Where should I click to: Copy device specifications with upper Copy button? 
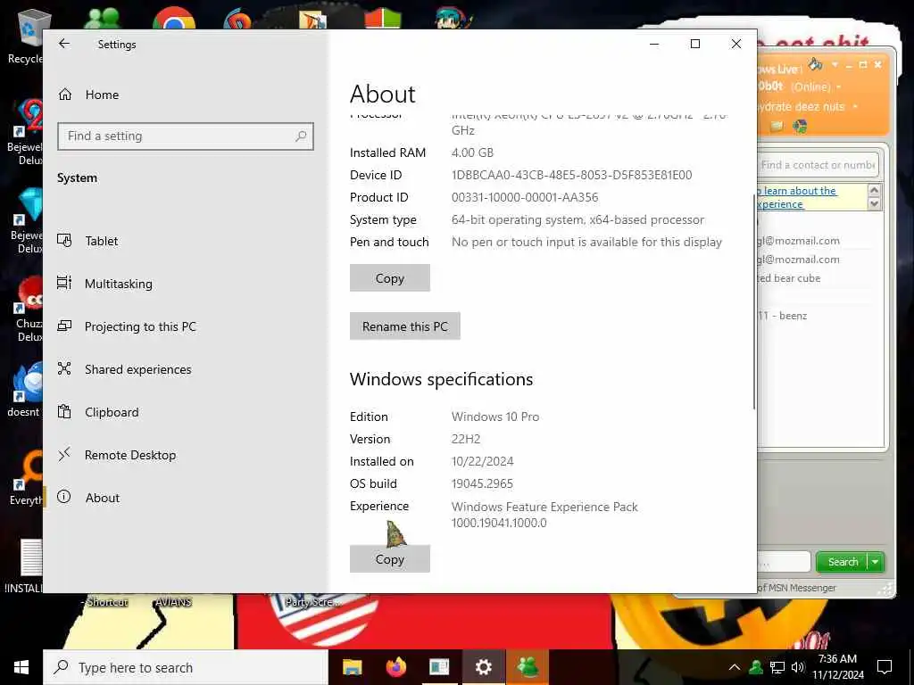pyautogui.click(x=390, y=278)
